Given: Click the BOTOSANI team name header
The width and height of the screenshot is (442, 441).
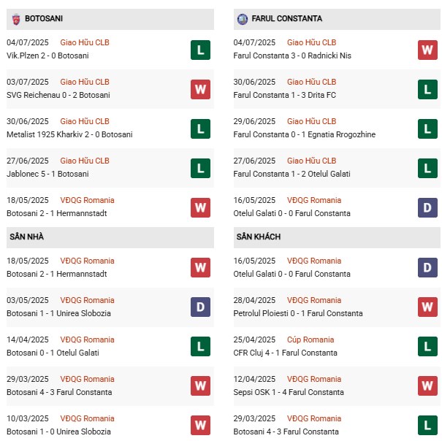Looking at the screenshot, I should 42,18.
